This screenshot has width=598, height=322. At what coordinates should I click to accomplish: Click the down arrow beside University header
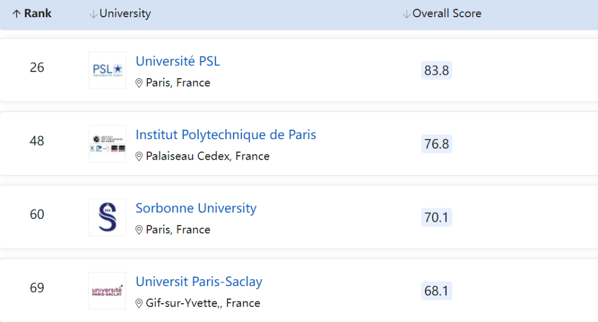pyautogui.click(x=93, y=14)
